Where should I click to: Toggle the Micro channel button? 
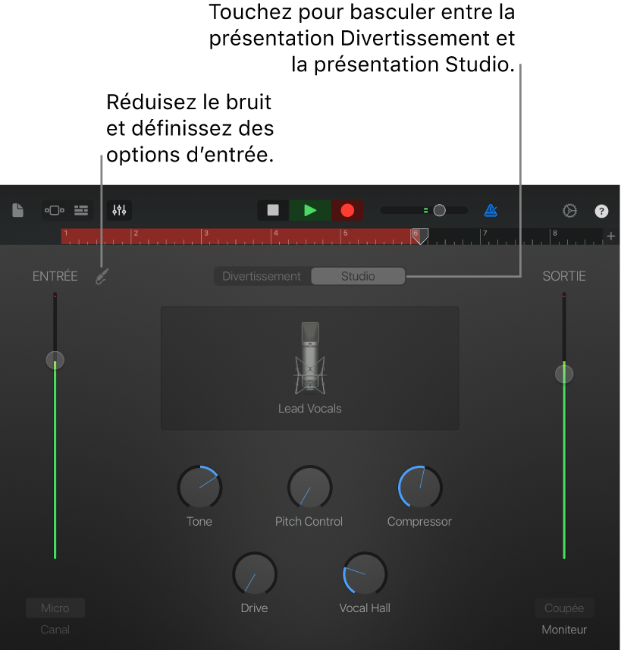pos(55,608)
